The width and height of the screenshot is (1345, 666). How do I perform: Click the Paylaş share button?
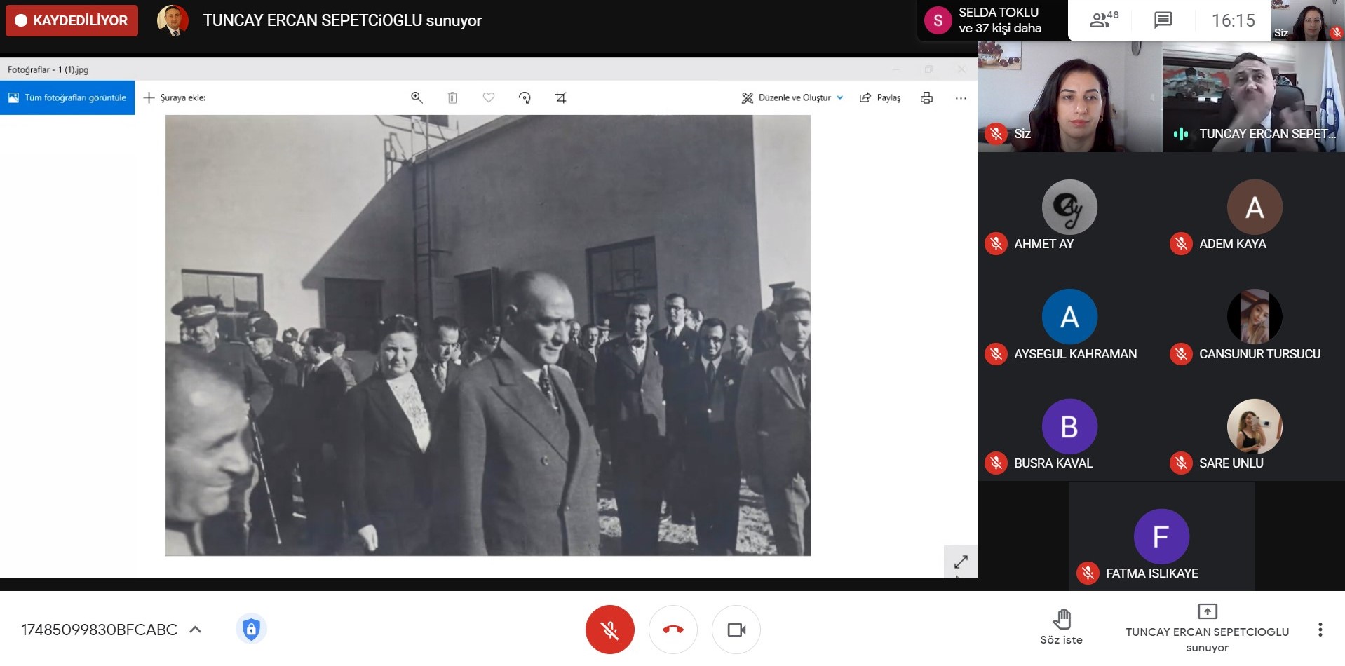pos(880,97)
